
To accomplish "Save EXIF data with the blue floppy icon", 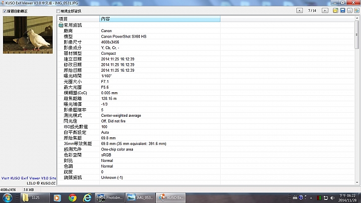I will click(342, 11).
